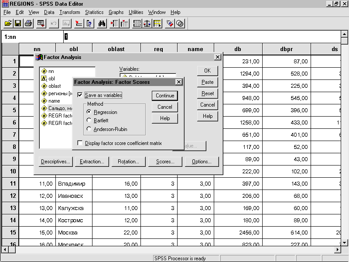Open the Graphs menu
Viewport: 349px width, 262px height.
(116, 12)
